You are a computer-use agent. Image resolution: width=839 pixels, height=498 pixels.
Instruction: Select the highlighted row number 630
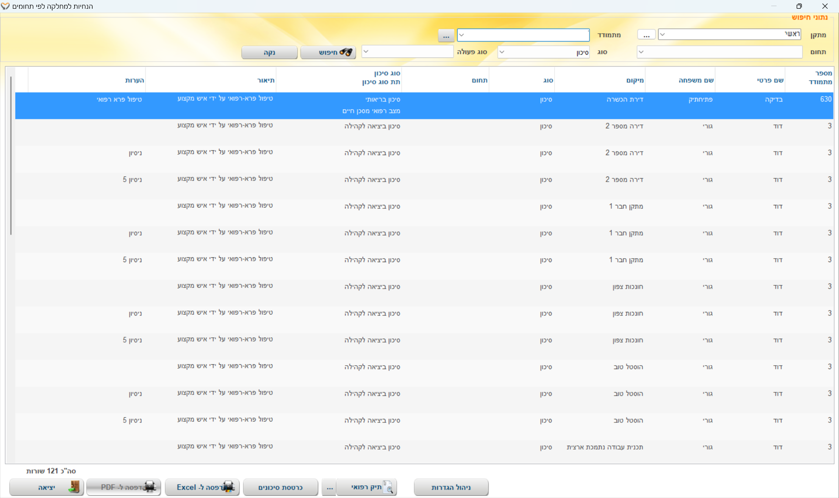coord(825,99)
